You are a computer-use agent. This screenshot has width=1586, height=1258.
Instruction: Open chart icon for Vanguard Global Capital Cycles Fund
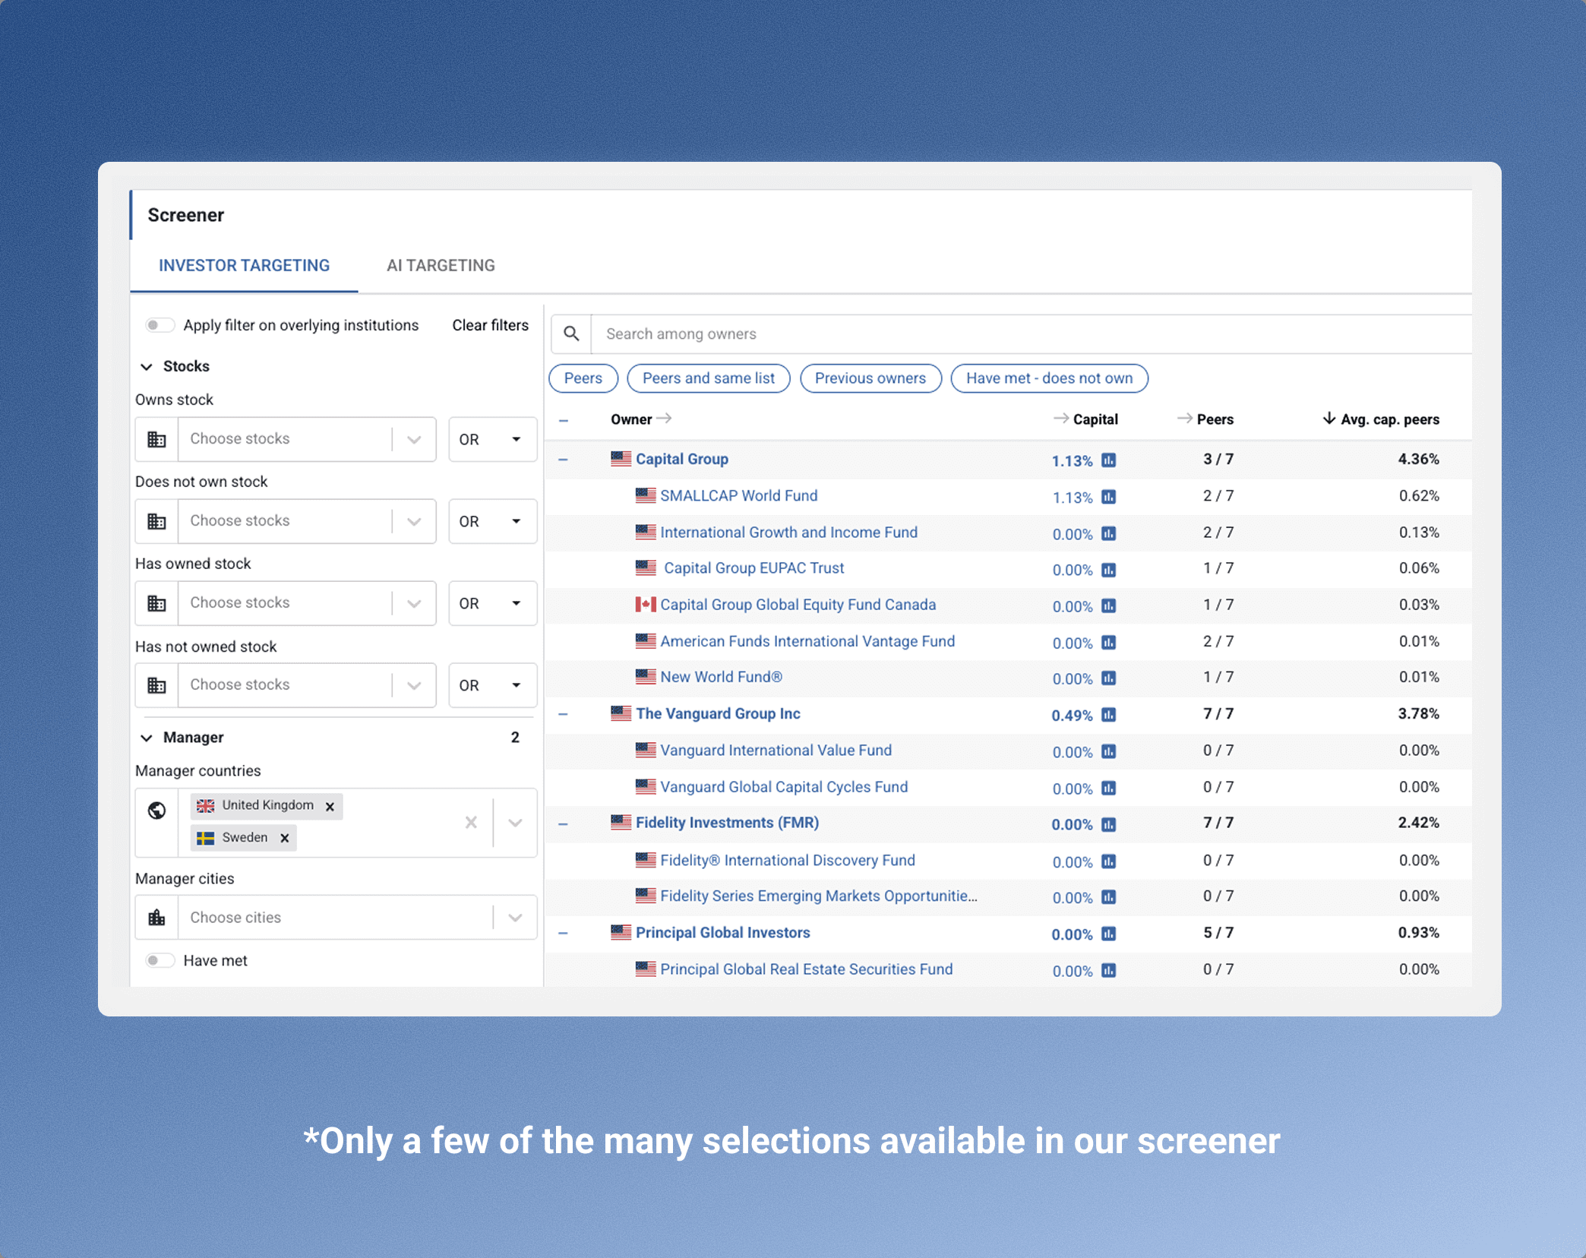point(1109,788)
